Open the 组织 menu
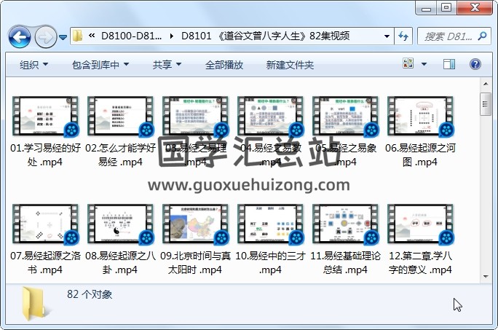498x330 pixels. click(x=33, y=65)
